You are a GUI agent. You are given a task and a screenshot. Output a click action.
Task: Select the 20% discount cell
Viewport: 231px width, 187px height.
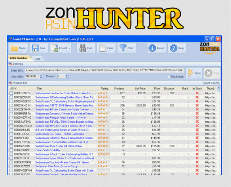172,93
